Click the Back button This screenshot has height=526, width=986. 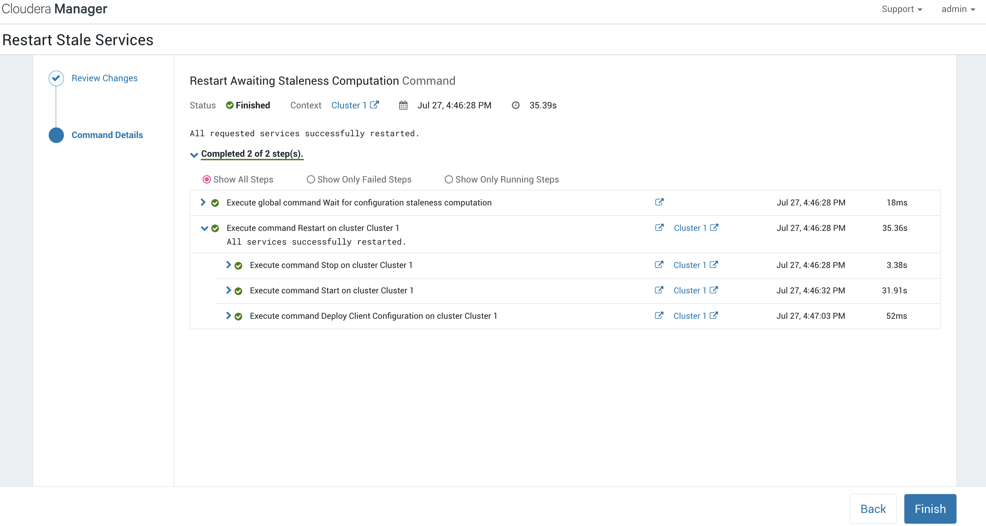click(873, 509)
